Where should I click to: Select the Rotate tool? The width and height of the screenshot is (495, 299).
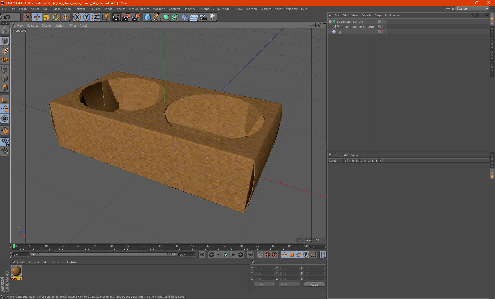pos(56,17)
